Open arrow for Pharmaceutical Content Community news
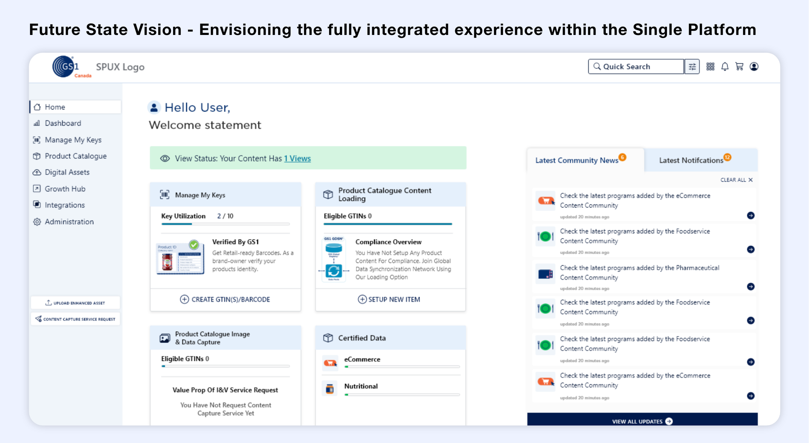809x443 pixels. pyautogui.click(x=751, y=287)
